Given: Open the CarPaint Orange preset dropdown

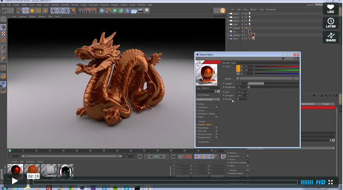Looking at the screenshot, I should 208,99.
